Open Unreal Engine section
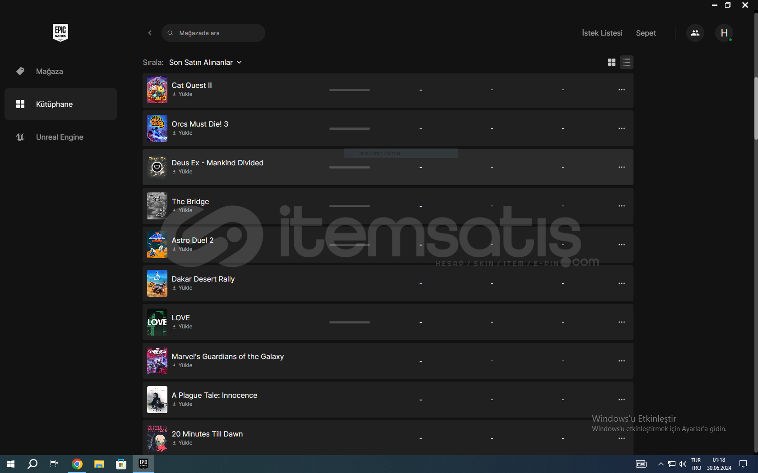This screenshot has height=473, width=758. pyautogui.click(x=60, y=137)
